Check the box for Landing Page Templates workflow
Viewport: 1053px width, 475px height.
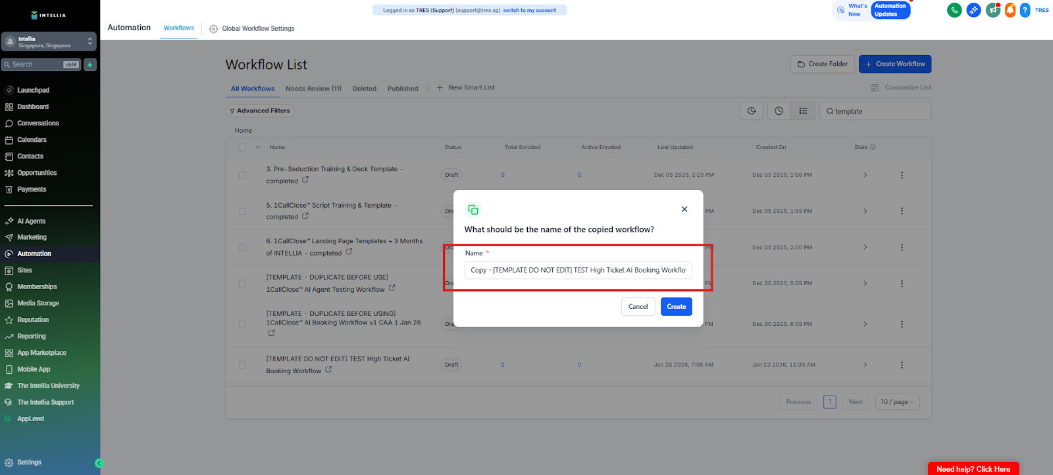tap(242, 248)
